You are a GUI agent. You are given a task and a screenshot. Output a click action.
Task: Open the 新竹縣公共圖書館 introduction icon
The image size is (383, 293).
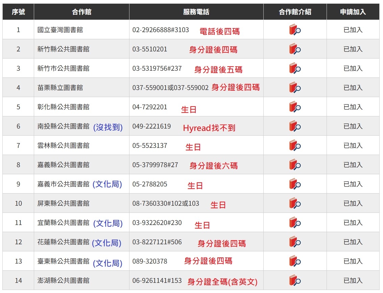point(295,49)
